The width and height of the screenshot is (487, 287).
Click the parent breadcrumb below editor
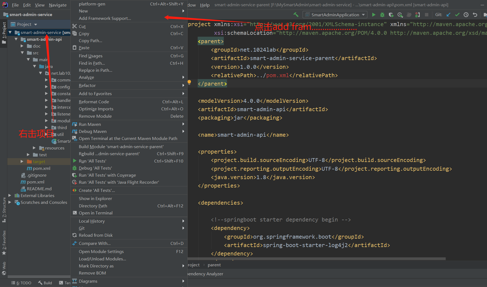click(214, 265)
